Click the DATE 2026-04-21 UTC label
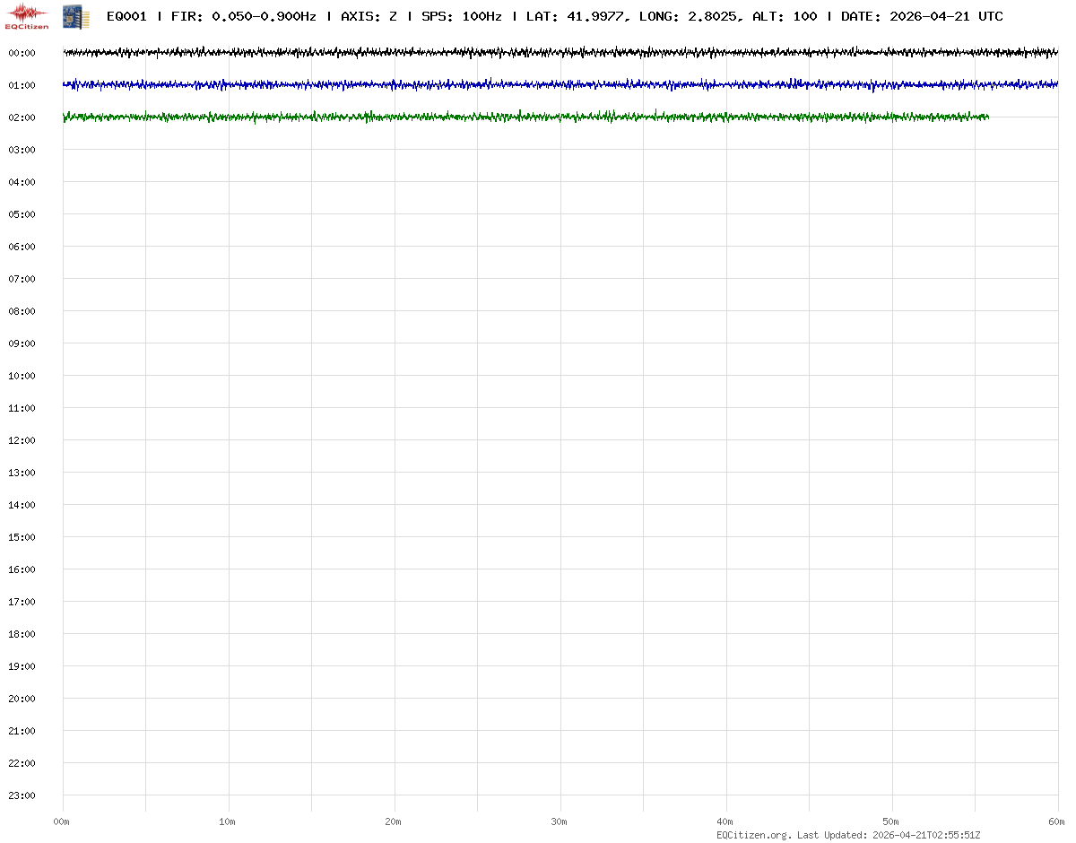The image size is (1076, 843). pyautogui.click(x=922, y=16)
